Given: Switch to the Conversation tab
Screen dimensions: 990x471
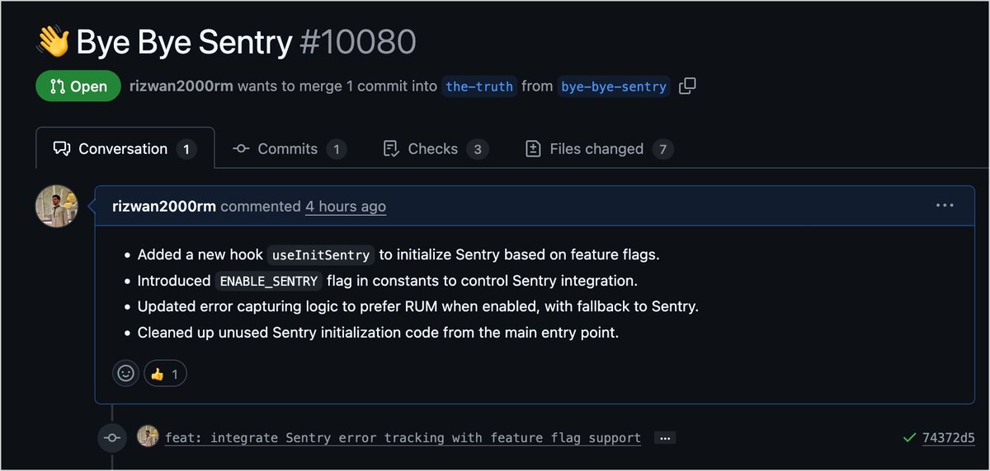Looking at the screenshot, I should pos(125,149).
